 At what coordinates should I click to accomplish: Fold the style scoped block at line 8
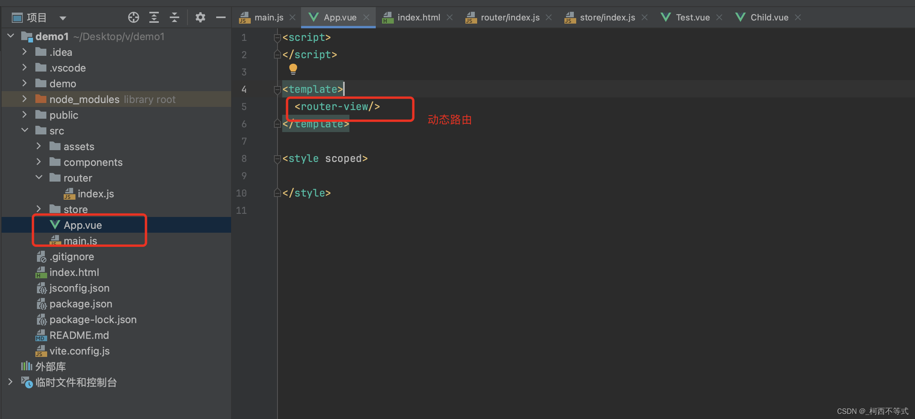click(x=277, y=159)
